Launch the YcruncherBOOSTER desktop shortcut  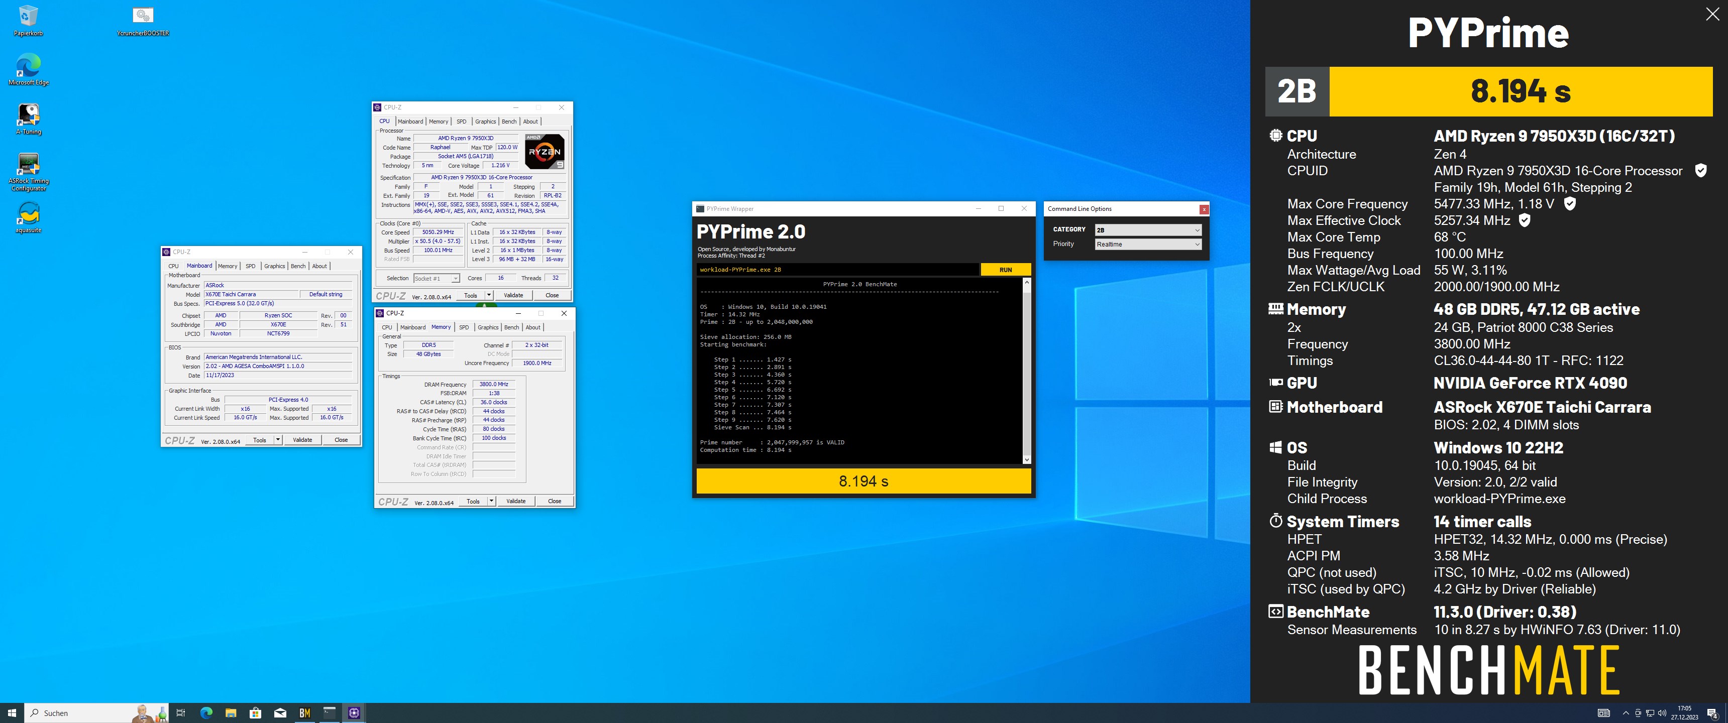pos(143,20)
